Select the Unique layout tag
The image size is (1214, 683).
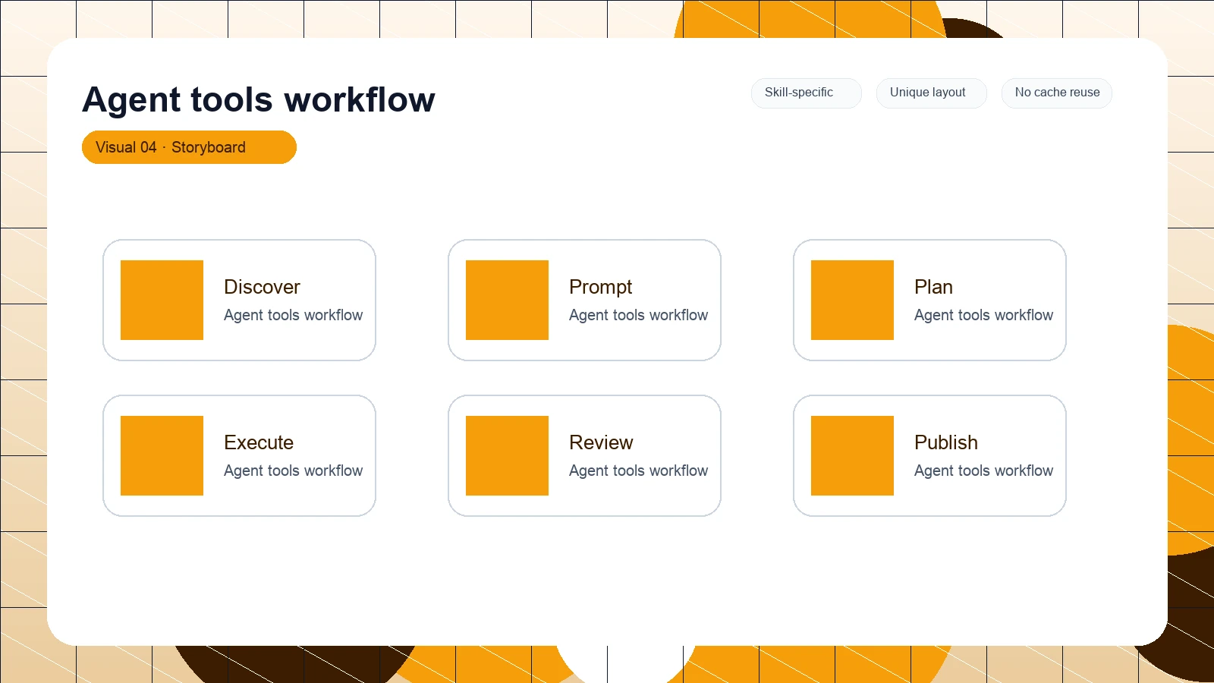(932, 93)
